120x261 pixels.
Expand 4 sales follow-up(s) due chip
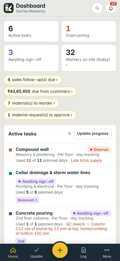coord(33,80)
